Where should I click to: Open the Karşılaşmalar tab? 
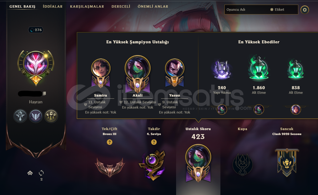[87, 6]
